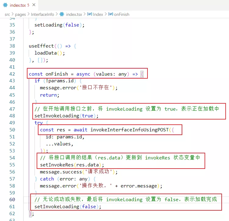Click on invokeInterfaceInfoUsingPOST function name
Screen dimensions: 229x221
point(129,130)
